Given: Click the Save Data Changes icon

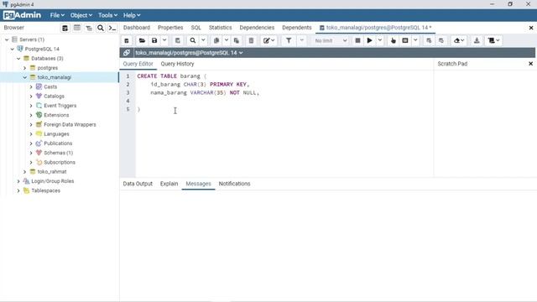Looking at the screenshot, I should coord(178,40).
